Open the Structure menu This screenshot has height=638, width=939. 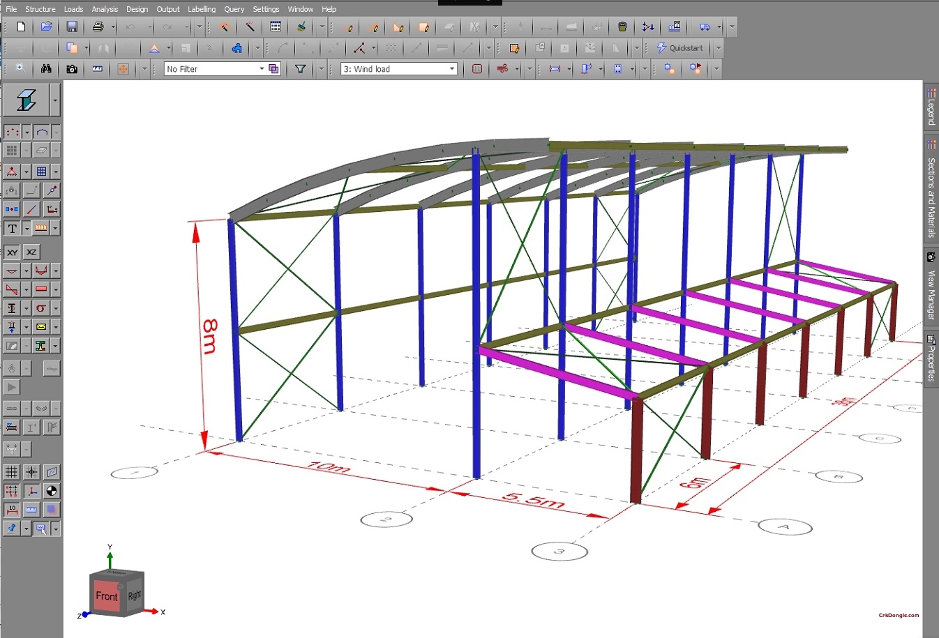tap(40, 9)
